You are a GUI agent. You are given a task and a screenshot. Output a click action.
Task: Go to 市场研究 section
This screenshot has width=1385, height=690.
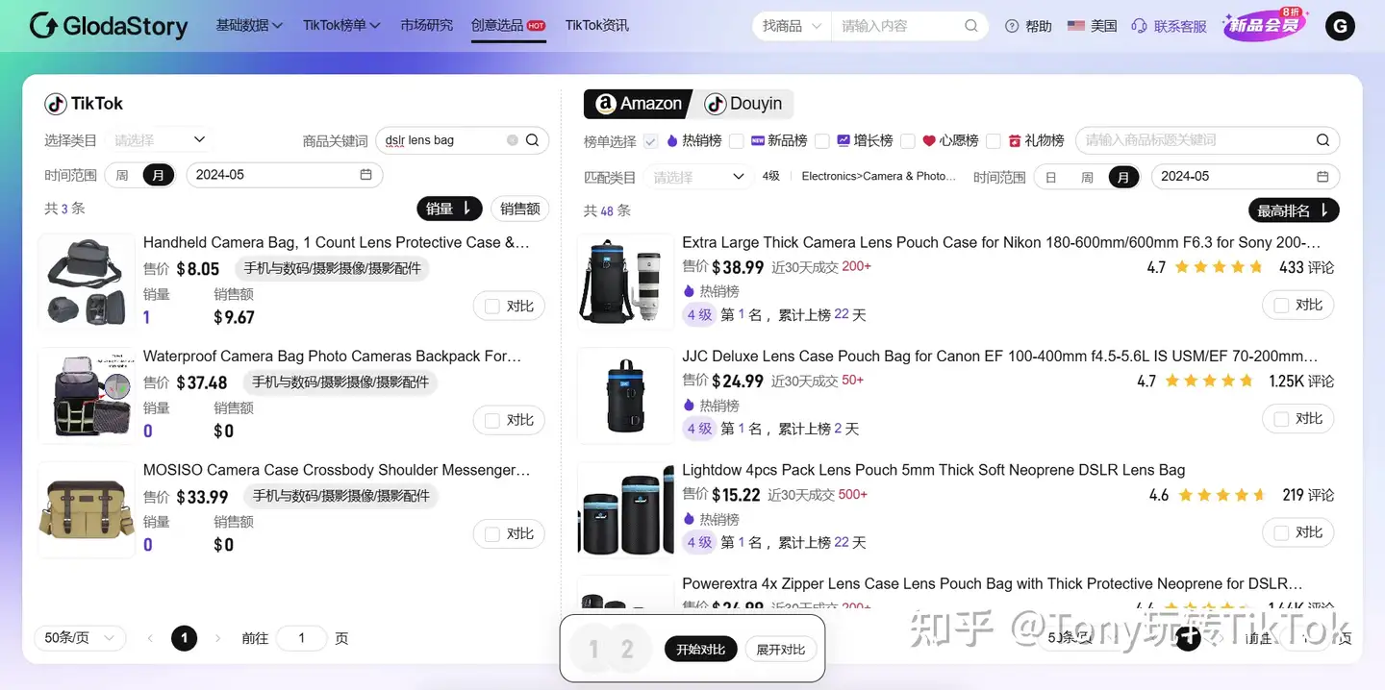tap(426, 25)
